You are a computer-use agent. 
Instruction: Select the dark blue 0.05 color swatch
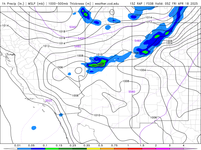38,149
